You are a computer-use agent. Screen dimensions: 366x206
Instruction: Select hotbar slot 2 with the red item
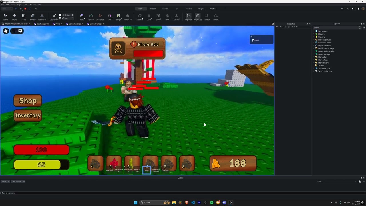pyautogui.click(x=114, y=164)
